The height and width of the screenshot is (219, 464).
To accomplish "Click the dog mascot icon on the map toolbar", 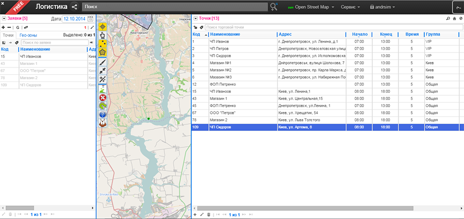I will (103, 123).
